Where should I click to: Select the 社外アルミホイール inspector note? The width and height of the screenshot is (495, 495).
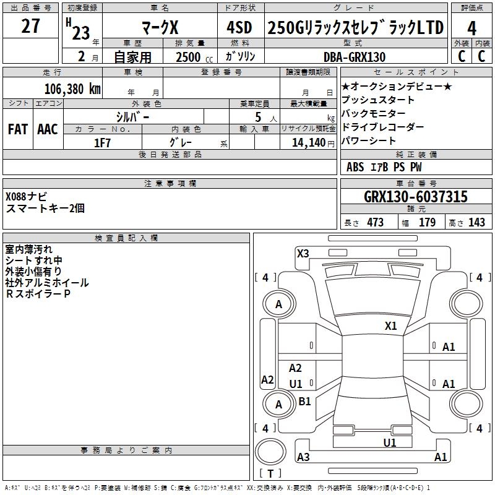point(47,283)
